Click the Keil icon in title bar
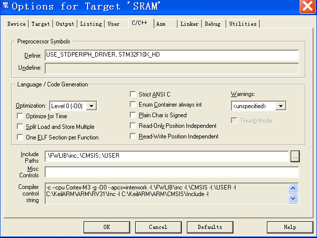This screenshot has width=317, height=238. click(x=6, y=7)
